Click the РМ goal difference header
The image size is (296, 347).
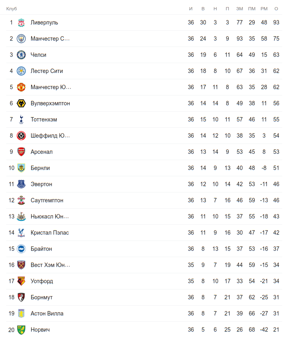pos(264,9)
